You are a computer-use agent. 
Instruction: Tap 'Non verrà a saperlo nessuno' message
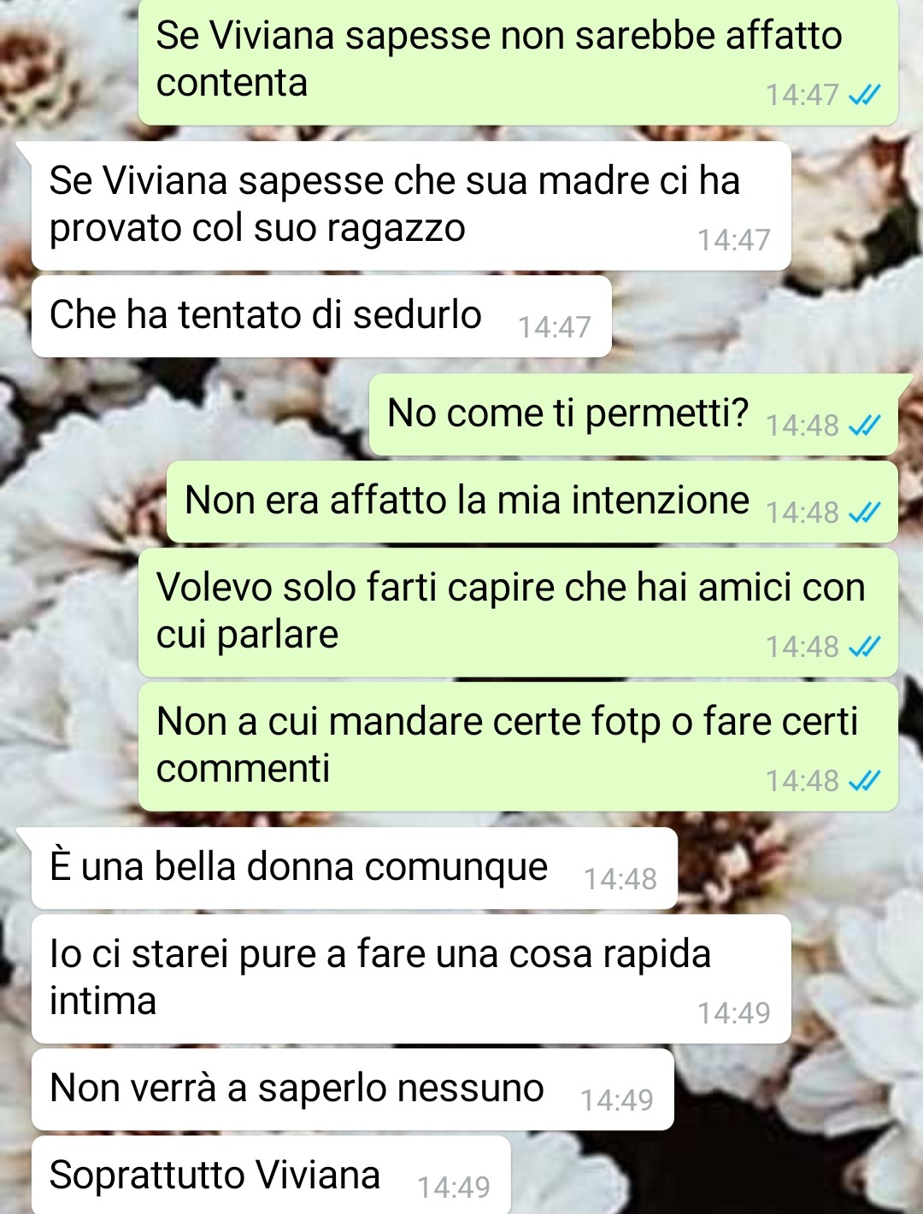pos(353,1089)
